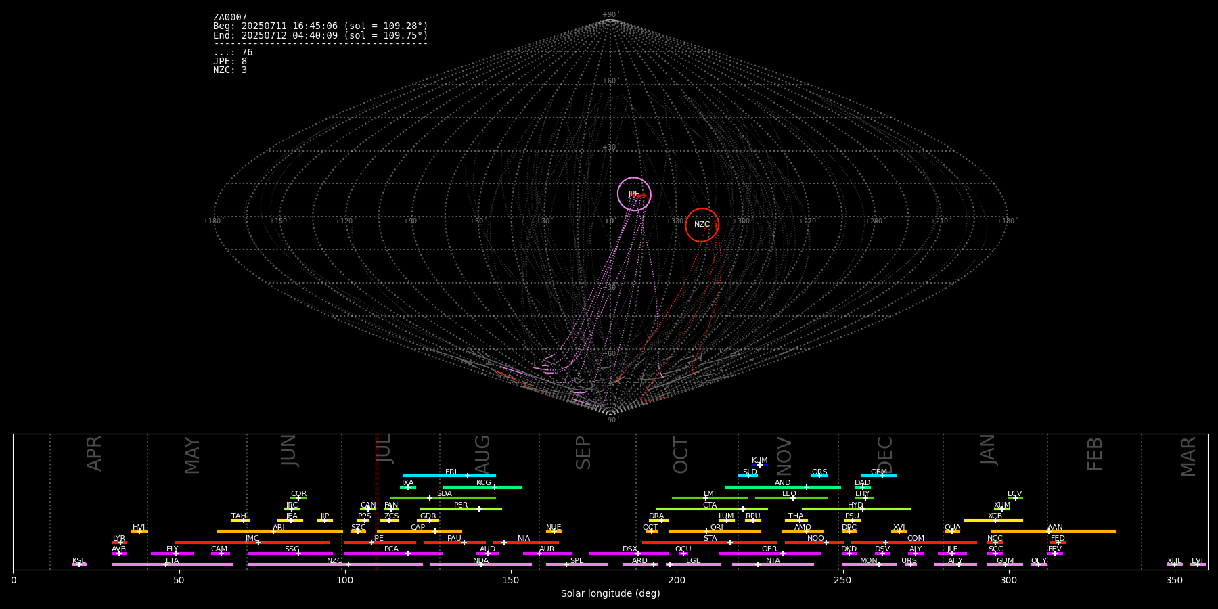The width and height of the screenshot is (1218, 609).
Task: Click the LYR shower label
Action: tap(119, 539)
